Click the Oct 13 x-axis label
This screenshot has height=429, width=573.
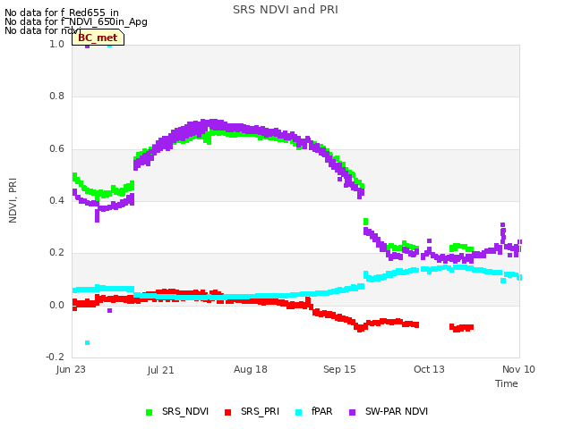click(x=429, y=369)
